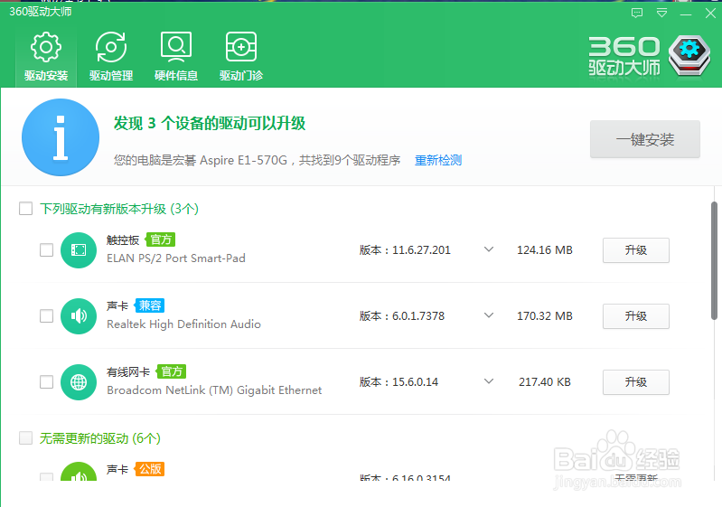
Task: Click 重新检测 link
Action: 438,160
